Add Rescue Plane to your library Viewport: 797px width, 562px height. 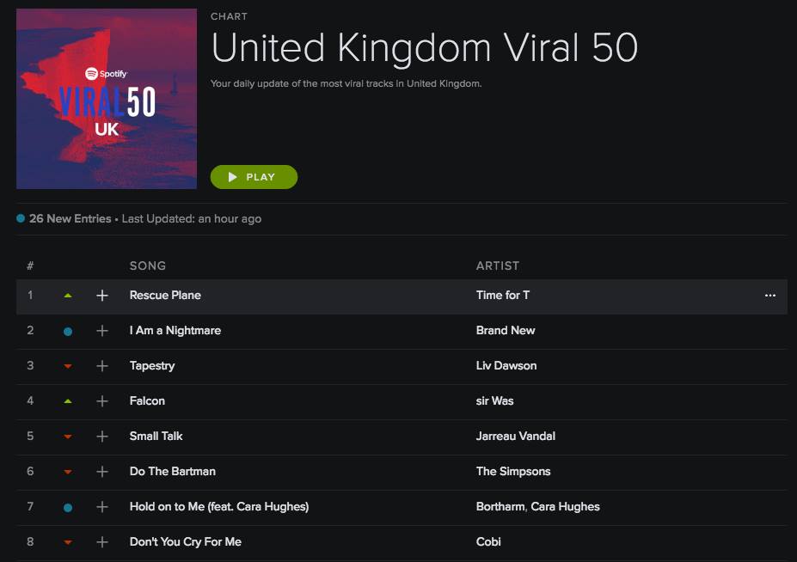[102, 296]
